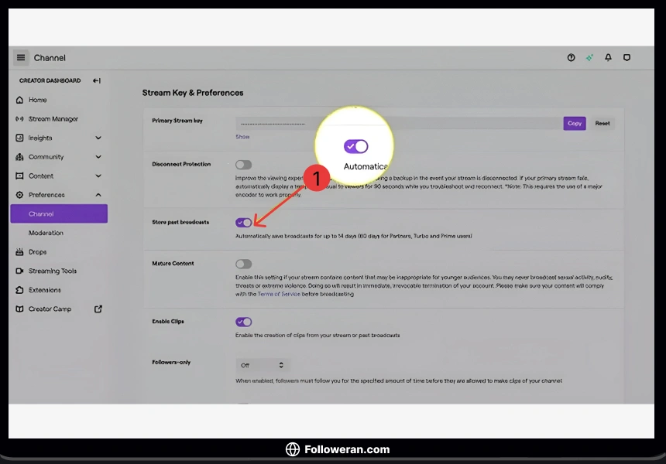Open the whispers chat icon
Viewport: 666px width, 464px height.
click(x=627, y=58)
